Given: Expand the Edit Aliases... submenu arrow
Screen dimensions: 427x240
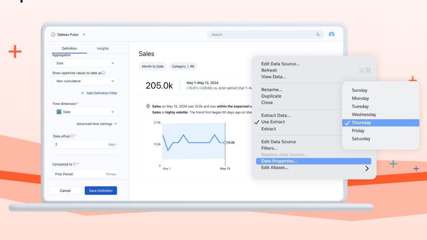Looking at the screenshot, I should coord(367,168).
